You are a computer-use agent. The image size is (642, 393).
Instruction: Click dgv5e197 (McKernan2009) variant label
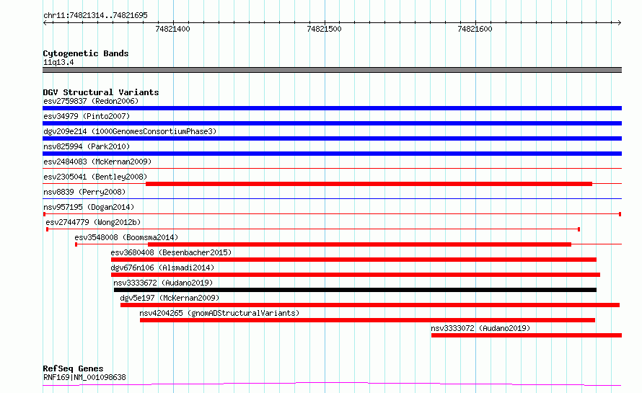click(x=170, y=298)
